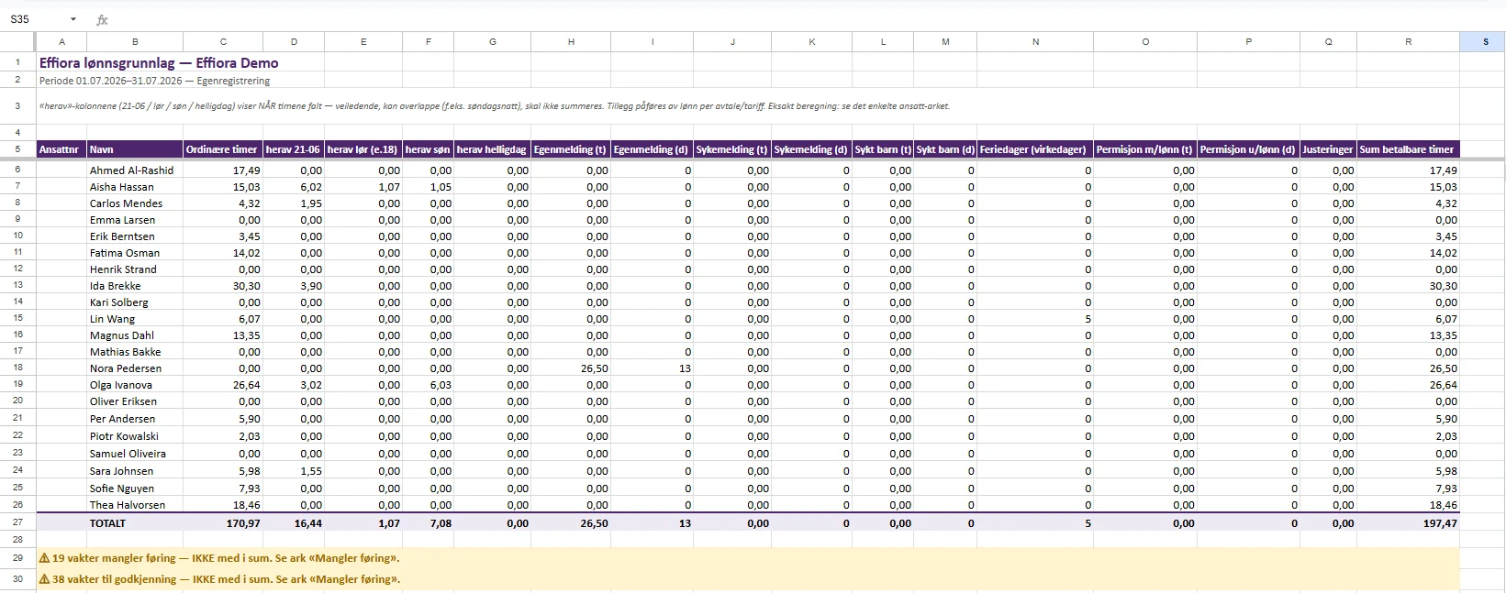Select Olga Ivanova herav søn 6,03
The image size is (1506, 593).
428,385
